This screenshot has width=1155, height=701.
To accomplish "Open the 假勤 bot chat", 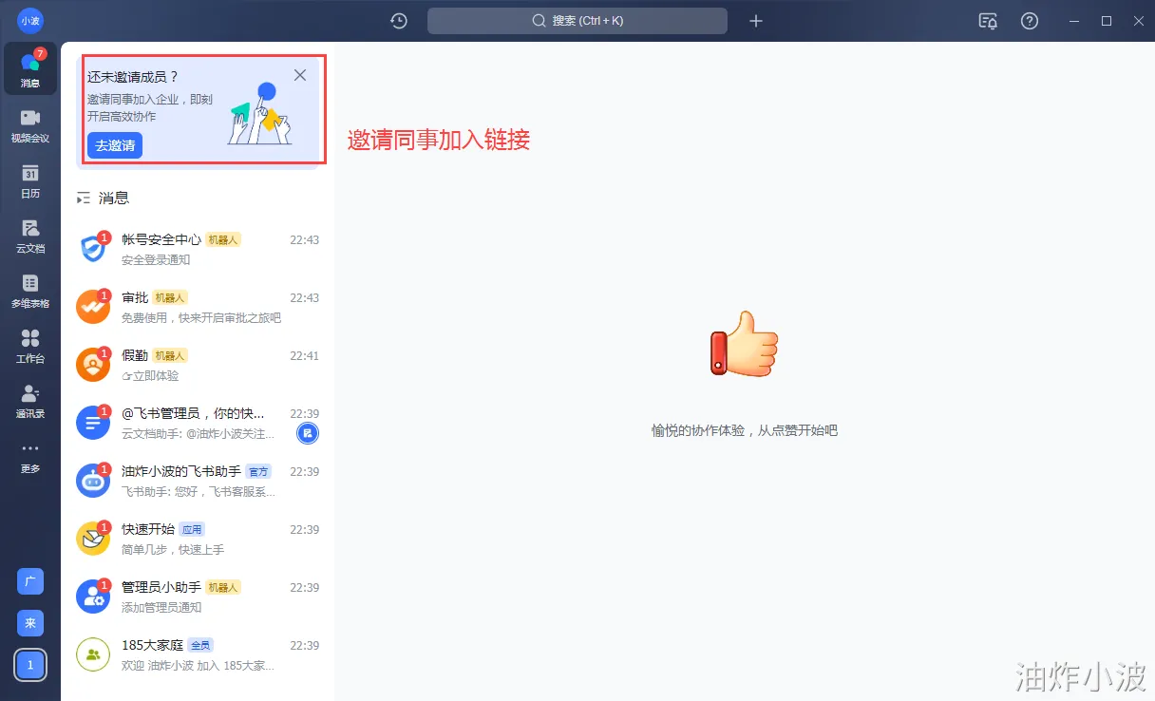I will point(198,365).
